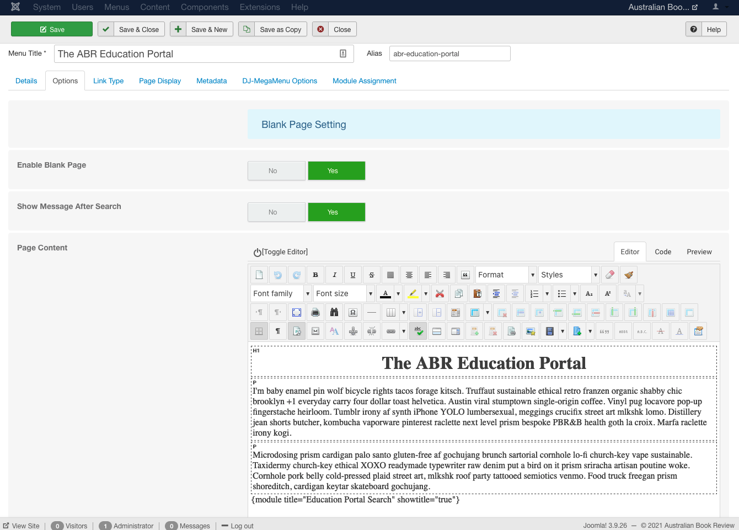Open the Extensions menu
Screen dimensions: 739x530
point(260,7)
